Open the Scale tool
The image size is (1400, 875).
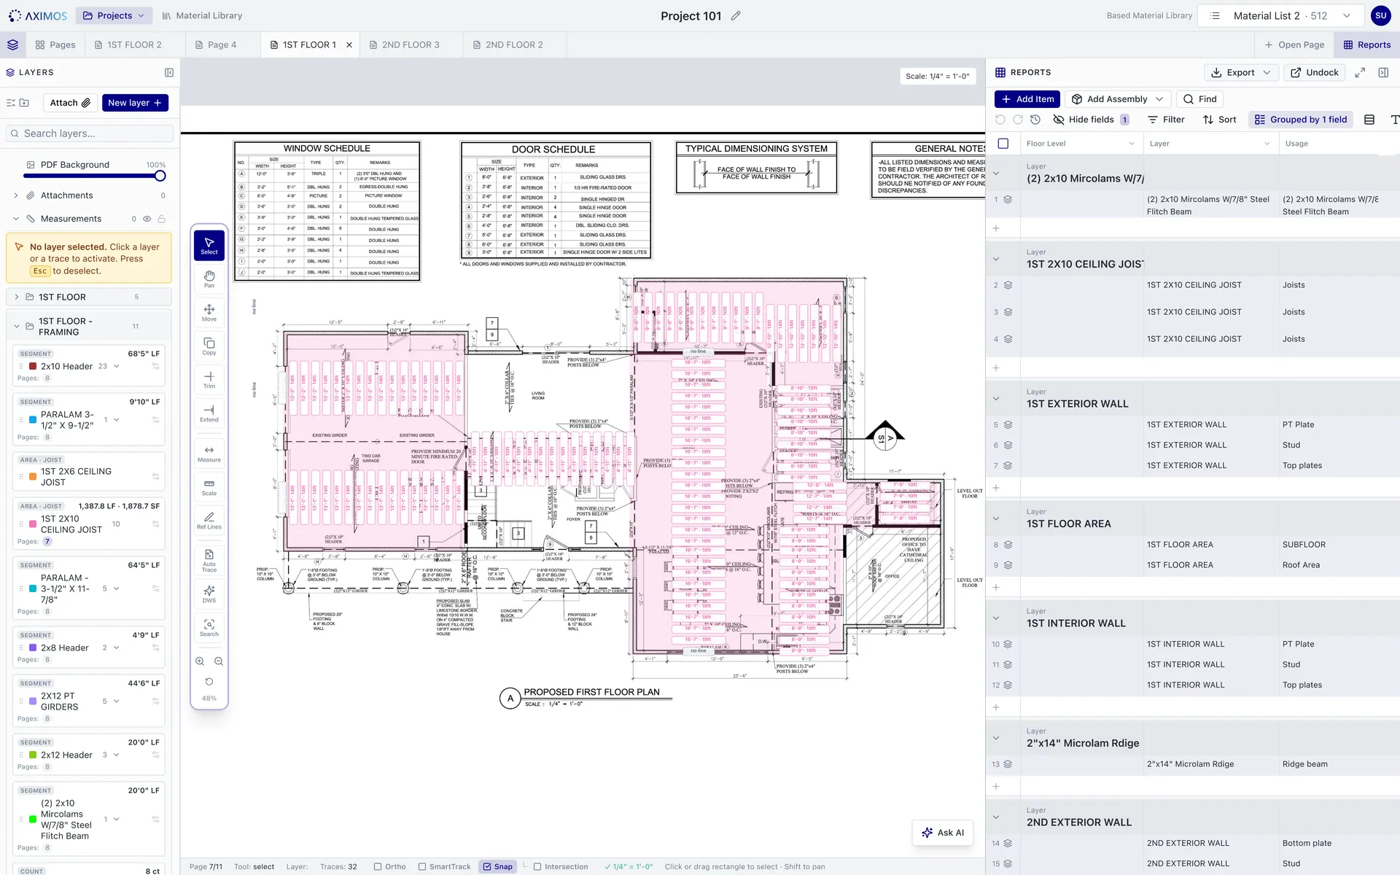(209, 487)
